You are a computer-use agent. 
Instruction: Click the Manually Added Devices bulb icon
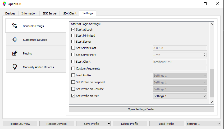[15, 67]
